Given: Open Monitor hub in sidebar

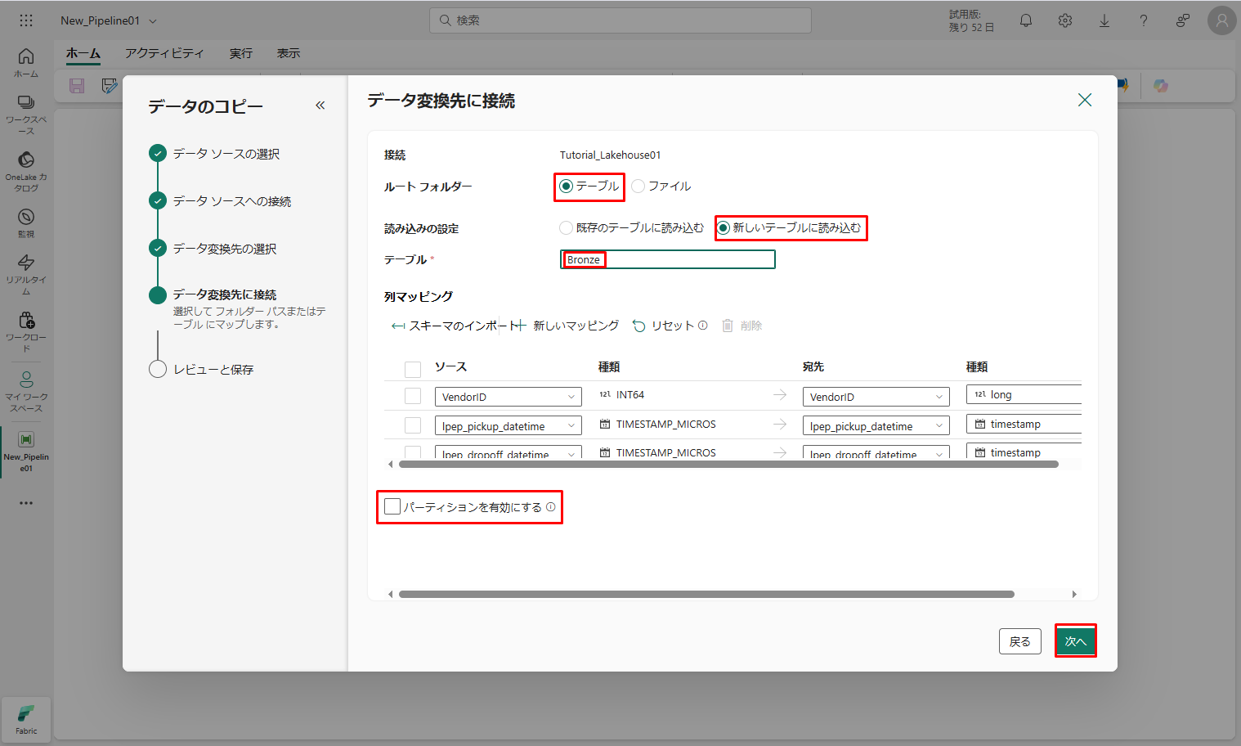Looking at the screenshot, I should pos(26,223).
